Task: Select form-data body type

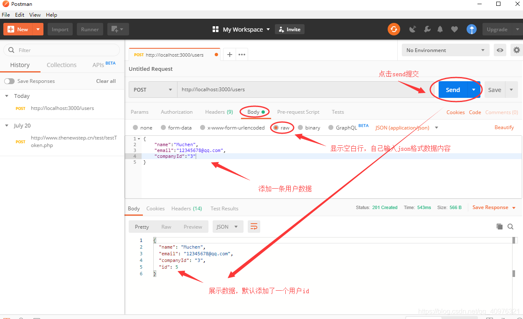Action: point(163,128)
